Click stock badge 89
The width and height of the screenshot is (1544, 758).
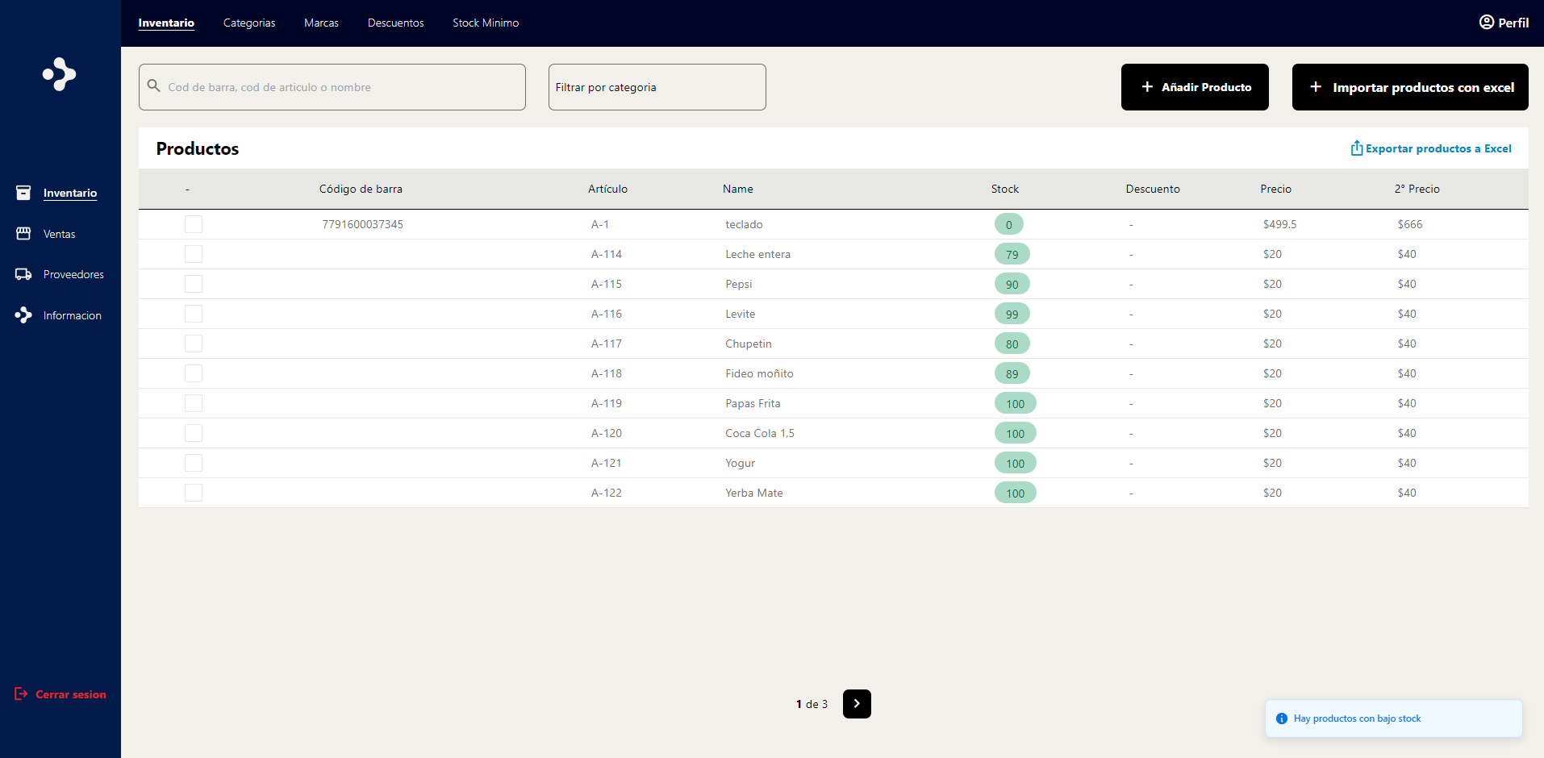pos(1012,373)
